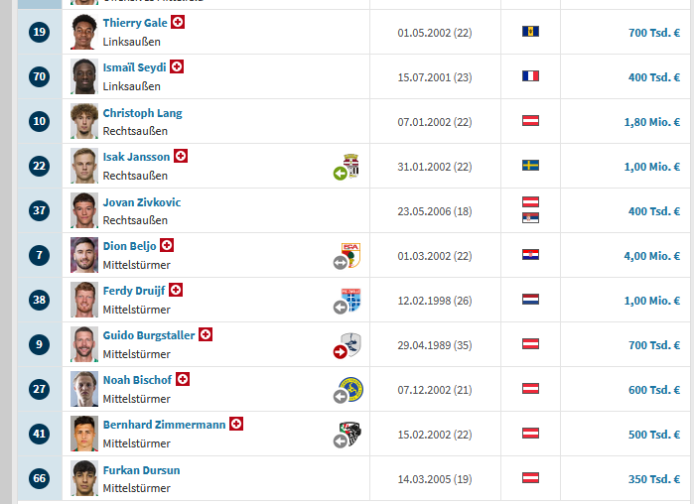694x504 pixels.
Task: Click the Croatia flag in Dion Beljo's row
Action: click(x=530, y=255)
